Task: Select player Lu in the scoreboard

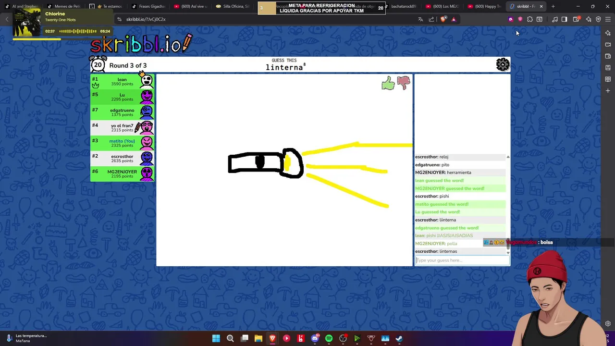Action: click(122, 97)
